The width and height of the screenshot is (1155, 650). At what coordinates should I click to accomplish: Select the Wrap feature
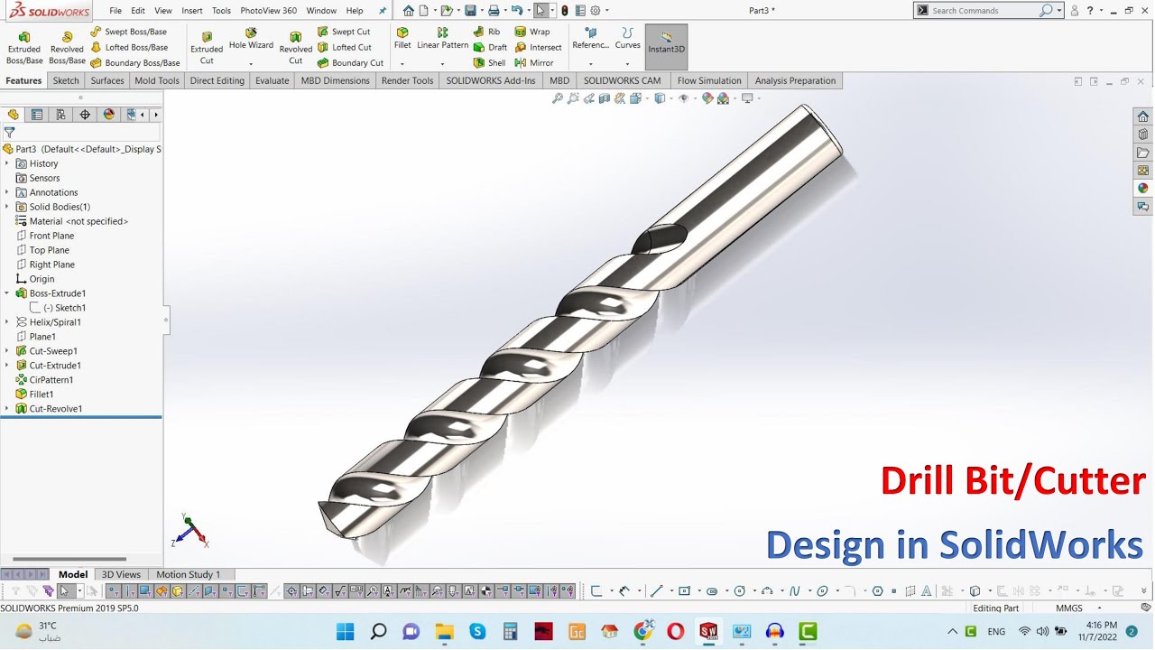coord(532,32)
